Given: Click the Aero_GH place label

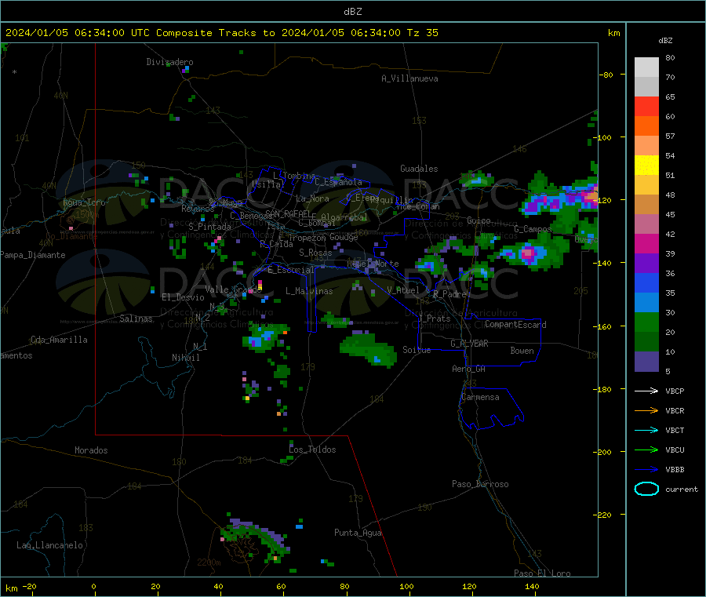Looking at the screenshot, I should pos(469,369).
